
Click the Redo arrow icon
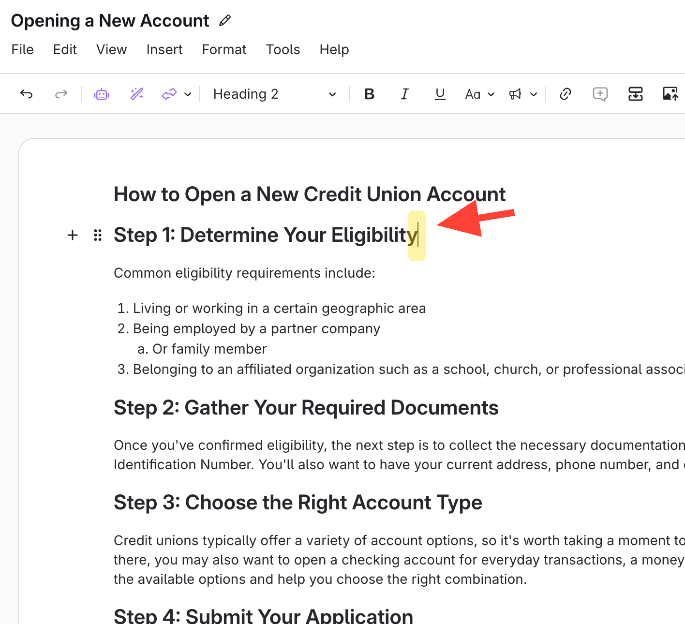pos(61,94)
